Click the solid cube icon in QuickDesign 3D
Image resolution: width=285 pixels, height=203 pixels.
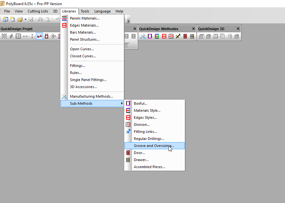[x=201, y=36]
